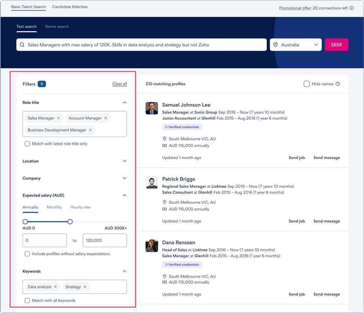
Task: Open Samuel Johnson Lee's profile photo
Action: tap(152, 108)
